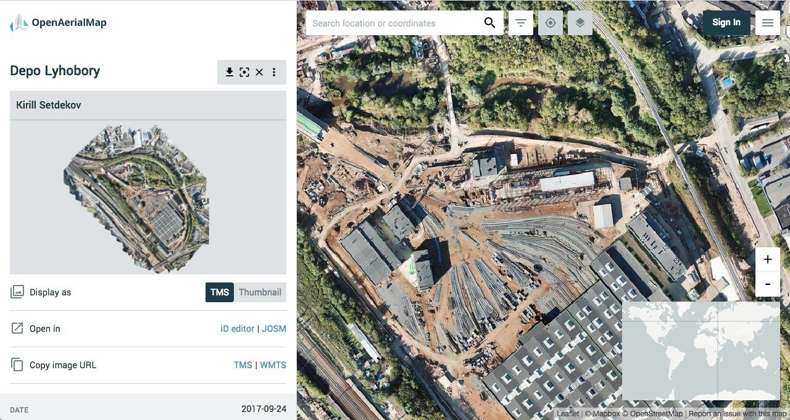Click the Depo Lyhobory preview thumbnail

[136, 199]
